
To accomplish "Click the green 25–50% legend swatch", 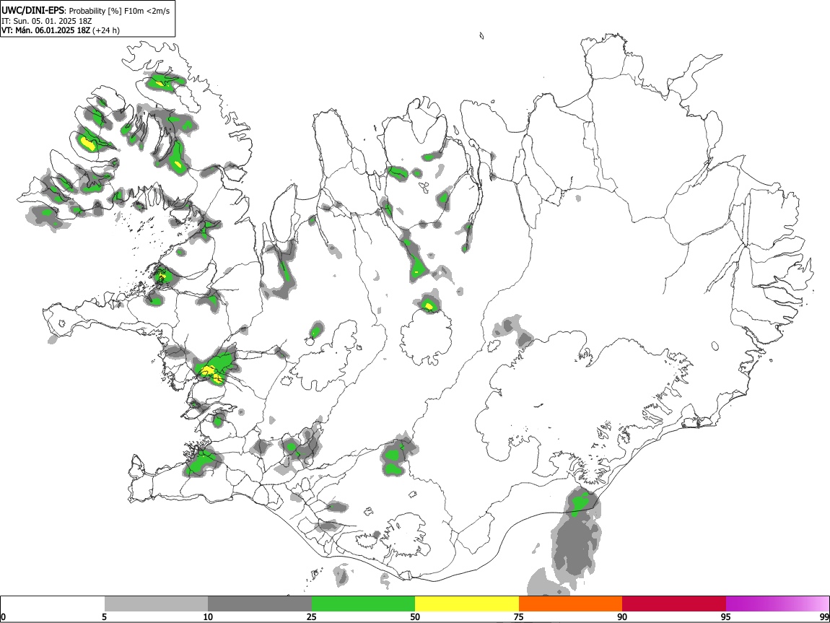I will 363,604.
